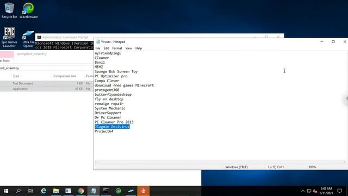Click the highlighted 'Jiagmin Antivirus' line
Image resolution: width=348 pixels, height=196 pixels.
112,127
